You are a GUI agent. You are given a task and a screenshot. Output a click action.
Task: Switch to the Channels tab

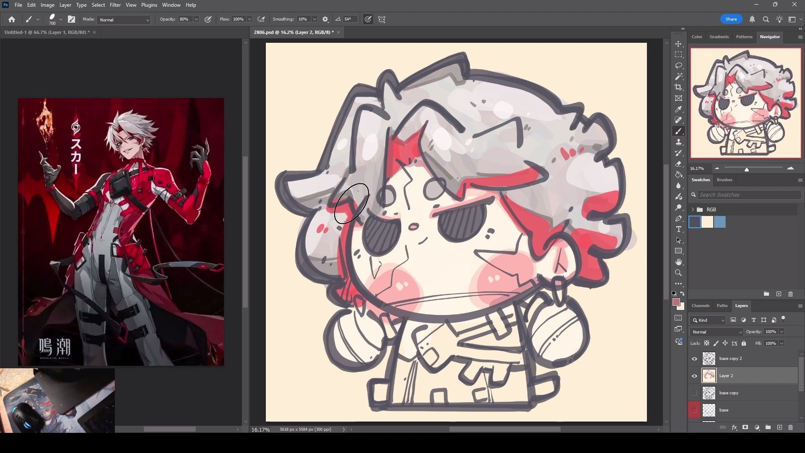tap(700, 306)
